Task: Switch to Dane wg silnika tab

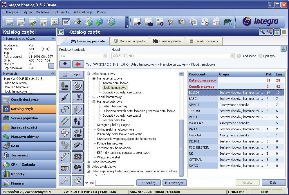Action: [167, 41]
